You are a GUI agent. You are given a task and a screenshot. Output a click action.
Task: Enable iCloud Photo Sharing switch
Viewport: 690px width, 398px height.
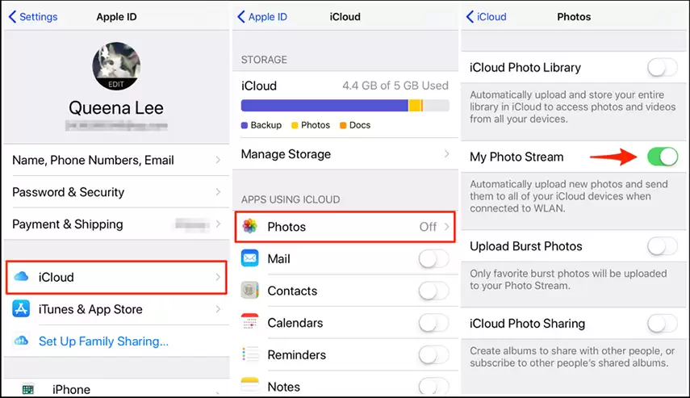[x=663, y=324]
